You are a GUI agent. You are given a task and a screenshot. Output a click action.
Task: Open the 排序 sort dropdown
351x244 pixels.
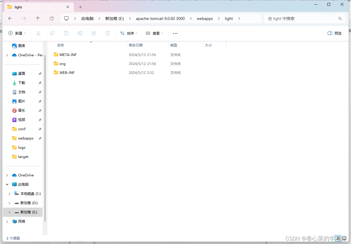[x=129, y=33]
